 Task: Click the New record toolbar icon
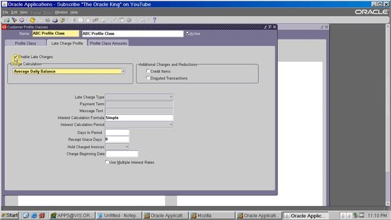(x=7, y=20)
